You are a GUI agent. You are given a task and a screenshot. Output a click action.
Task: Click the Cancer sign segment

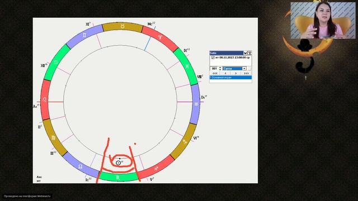click(56, 62)
